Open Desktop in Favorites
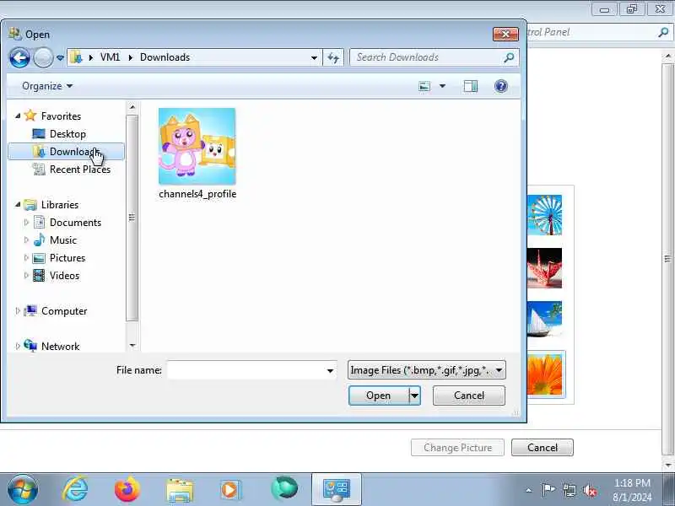Viewport: 675px width, 506px height. (67, 134)
